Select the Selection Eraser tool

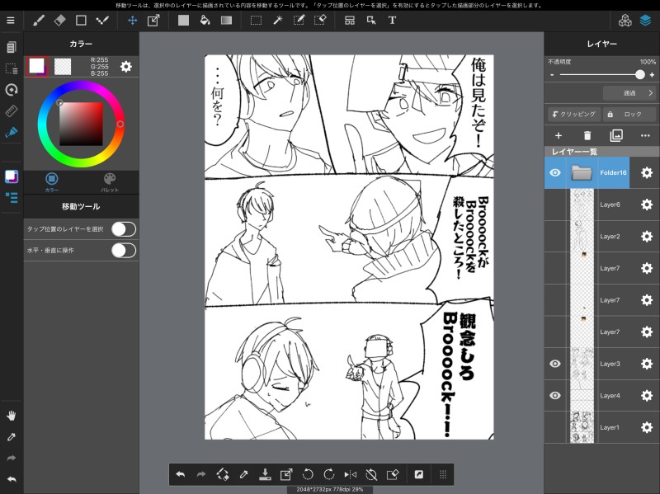[x=320, y=20]
